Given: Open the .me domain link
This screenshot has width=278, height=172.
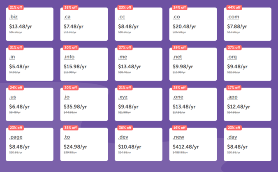Looking at the screenshot, I should coord(123,57).
